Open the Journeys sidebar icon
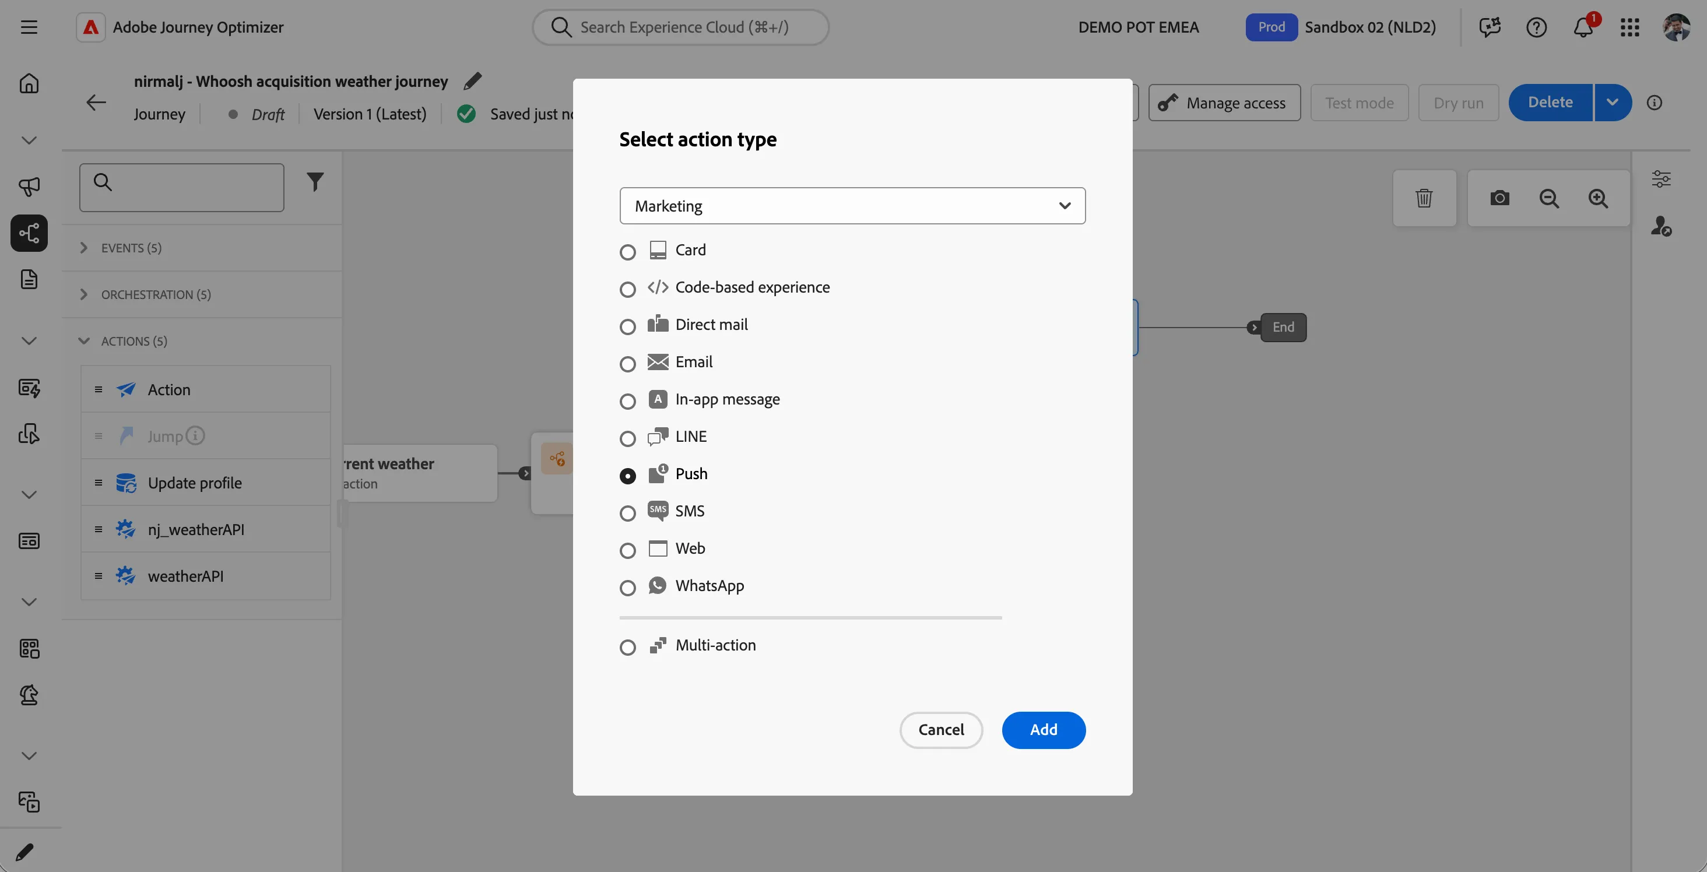The height and width of the screenshot is (872, 1707). 29,233
